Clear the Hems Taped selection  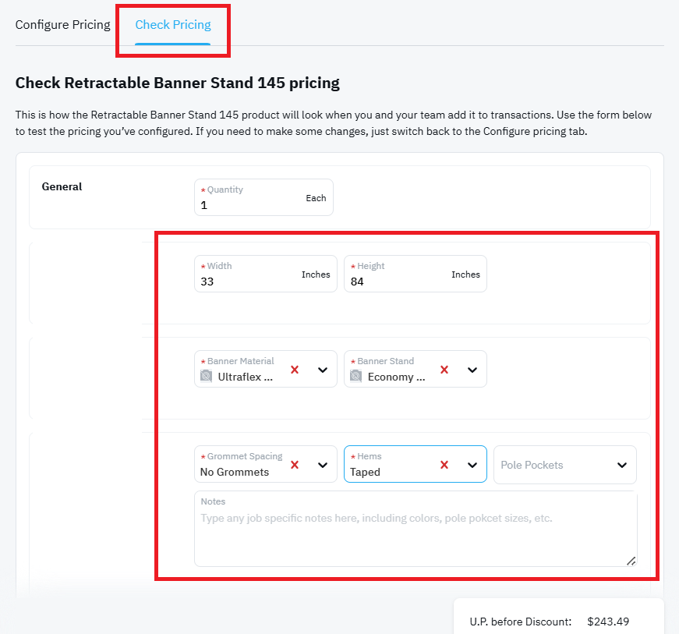(444, 465)
